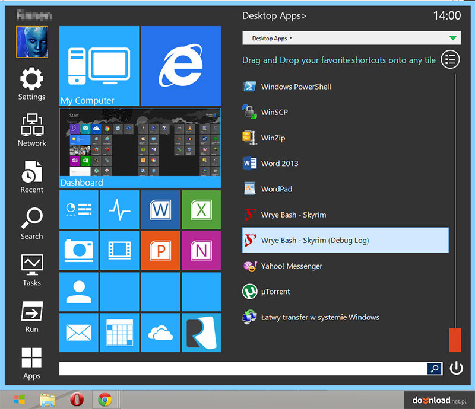Launch Wrye Bash - Skyrim entry
475x409 pixels.
click(346, 215)
